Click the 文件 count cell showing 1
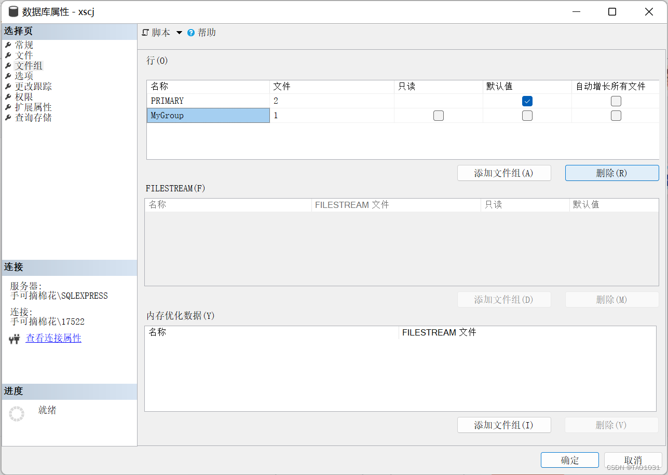668x475 pixels. click(332, 116)
